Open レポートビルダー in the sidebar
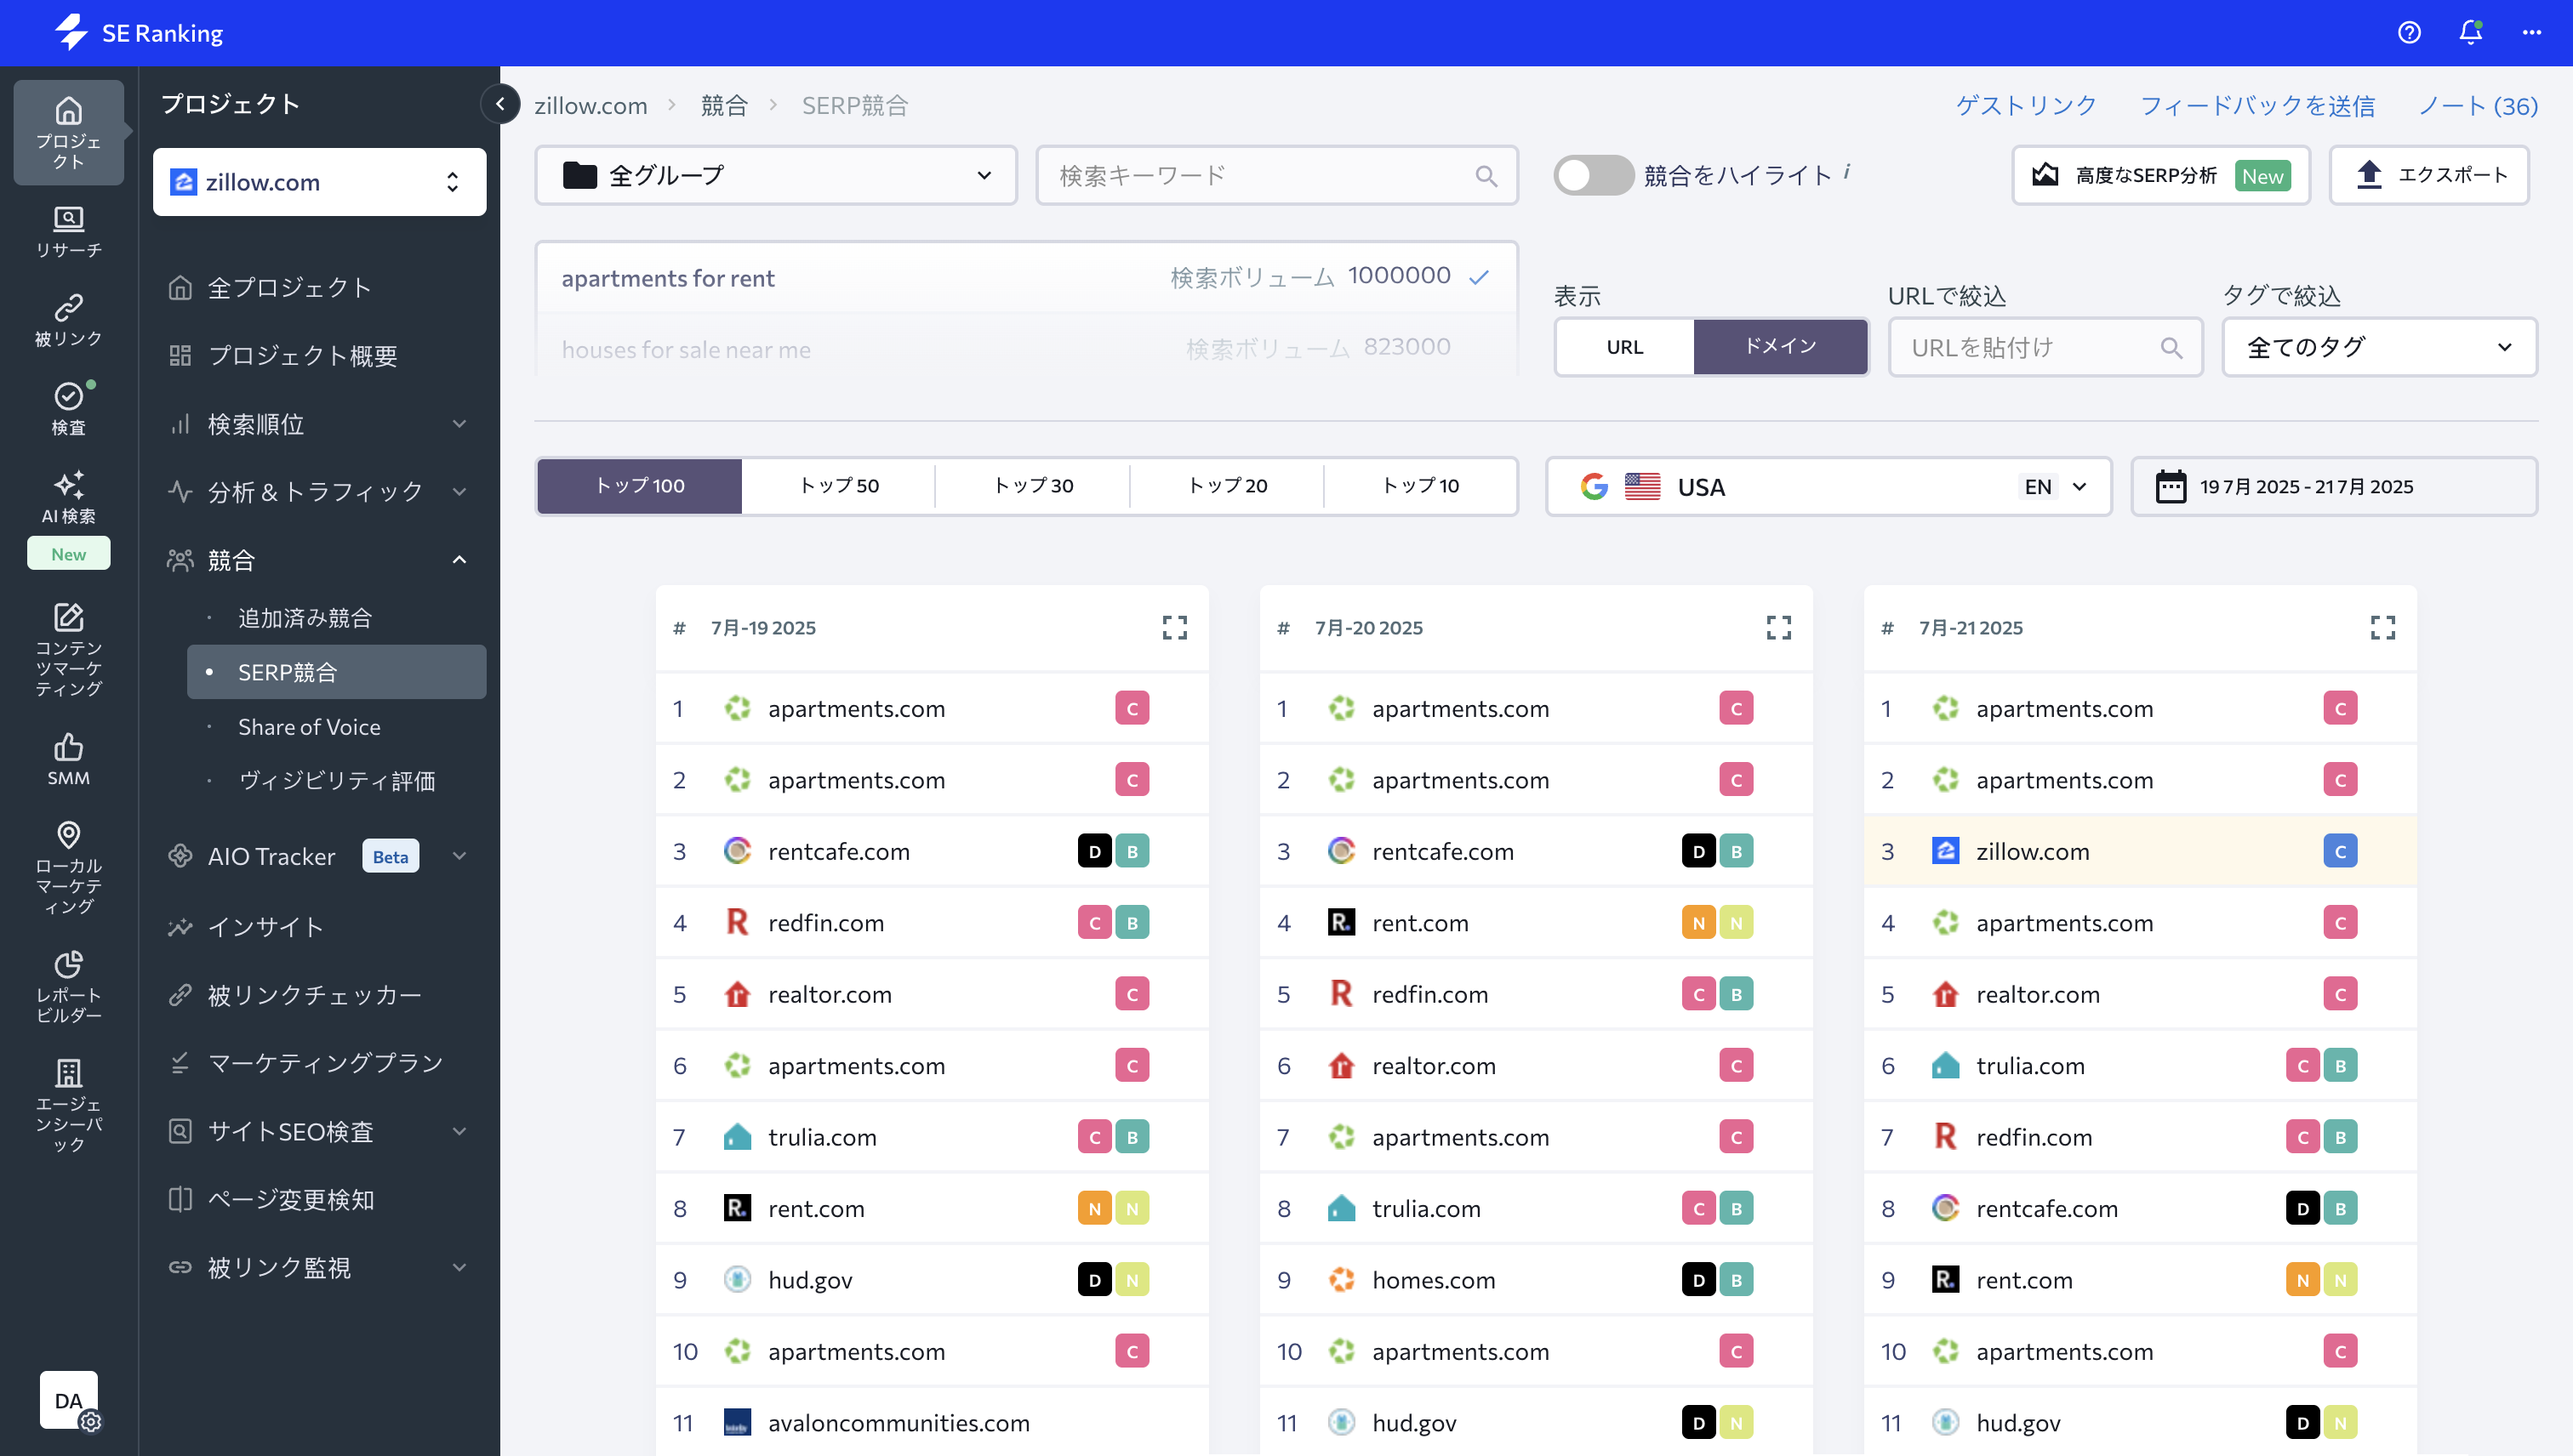 (68, 985)
